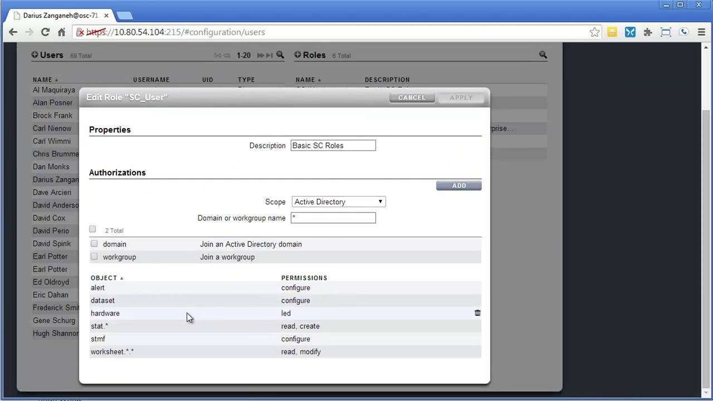Click the 'read, create' permission value
This screenshot has height=401, width=713.
point(300,326)
